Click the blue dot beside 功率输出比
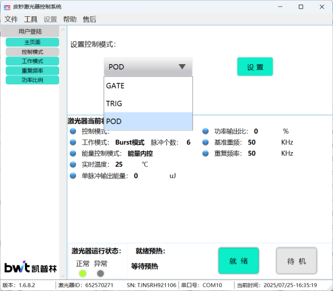This screenshot has width=333, height=291. pyautogui.click(x=206, y=131)
